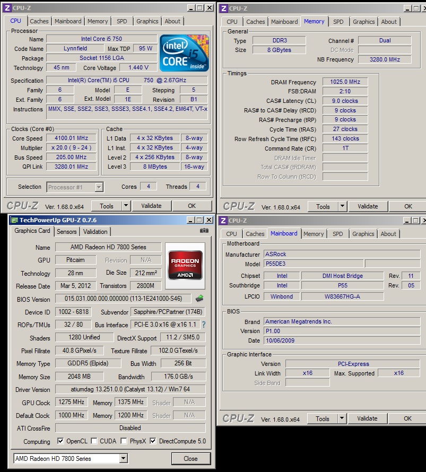The image size is (426, 472).
Task: Click Validate in the Mainboard tab window
Action: pyautogui.click(x=367, y=418)
